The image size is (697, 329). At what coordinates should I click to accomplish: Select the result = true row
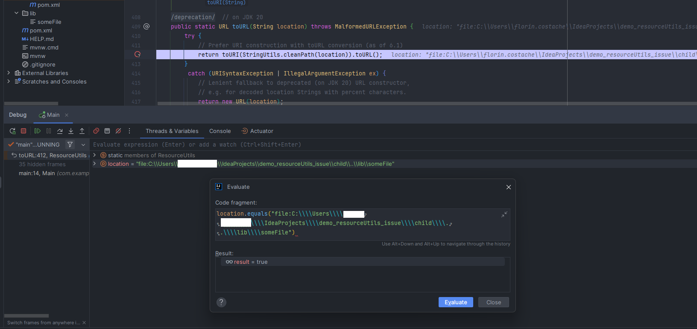click(x=363, y=262)
